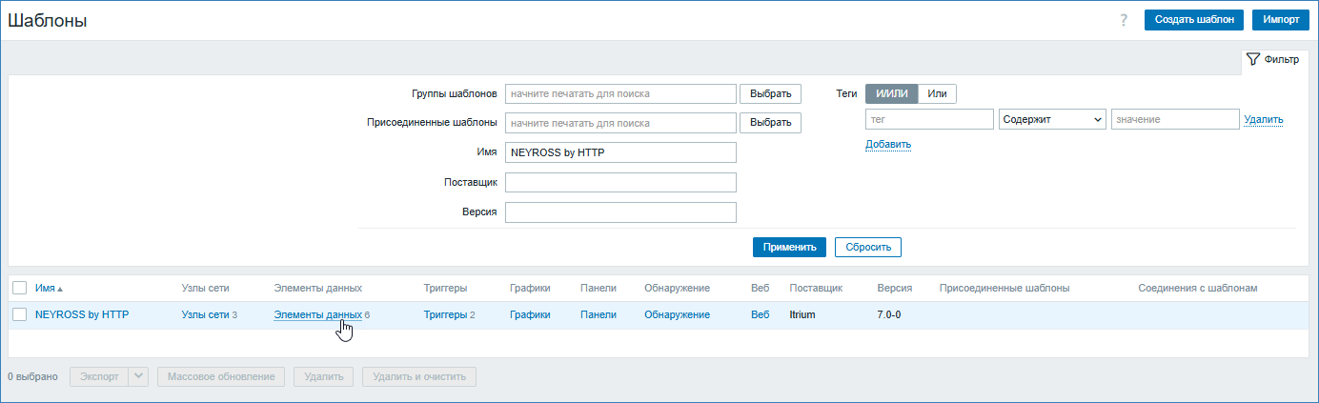Click the help question mark icon
Image resolution: width=1319 pixels, height=403 pixels.
coord(1124,20)
